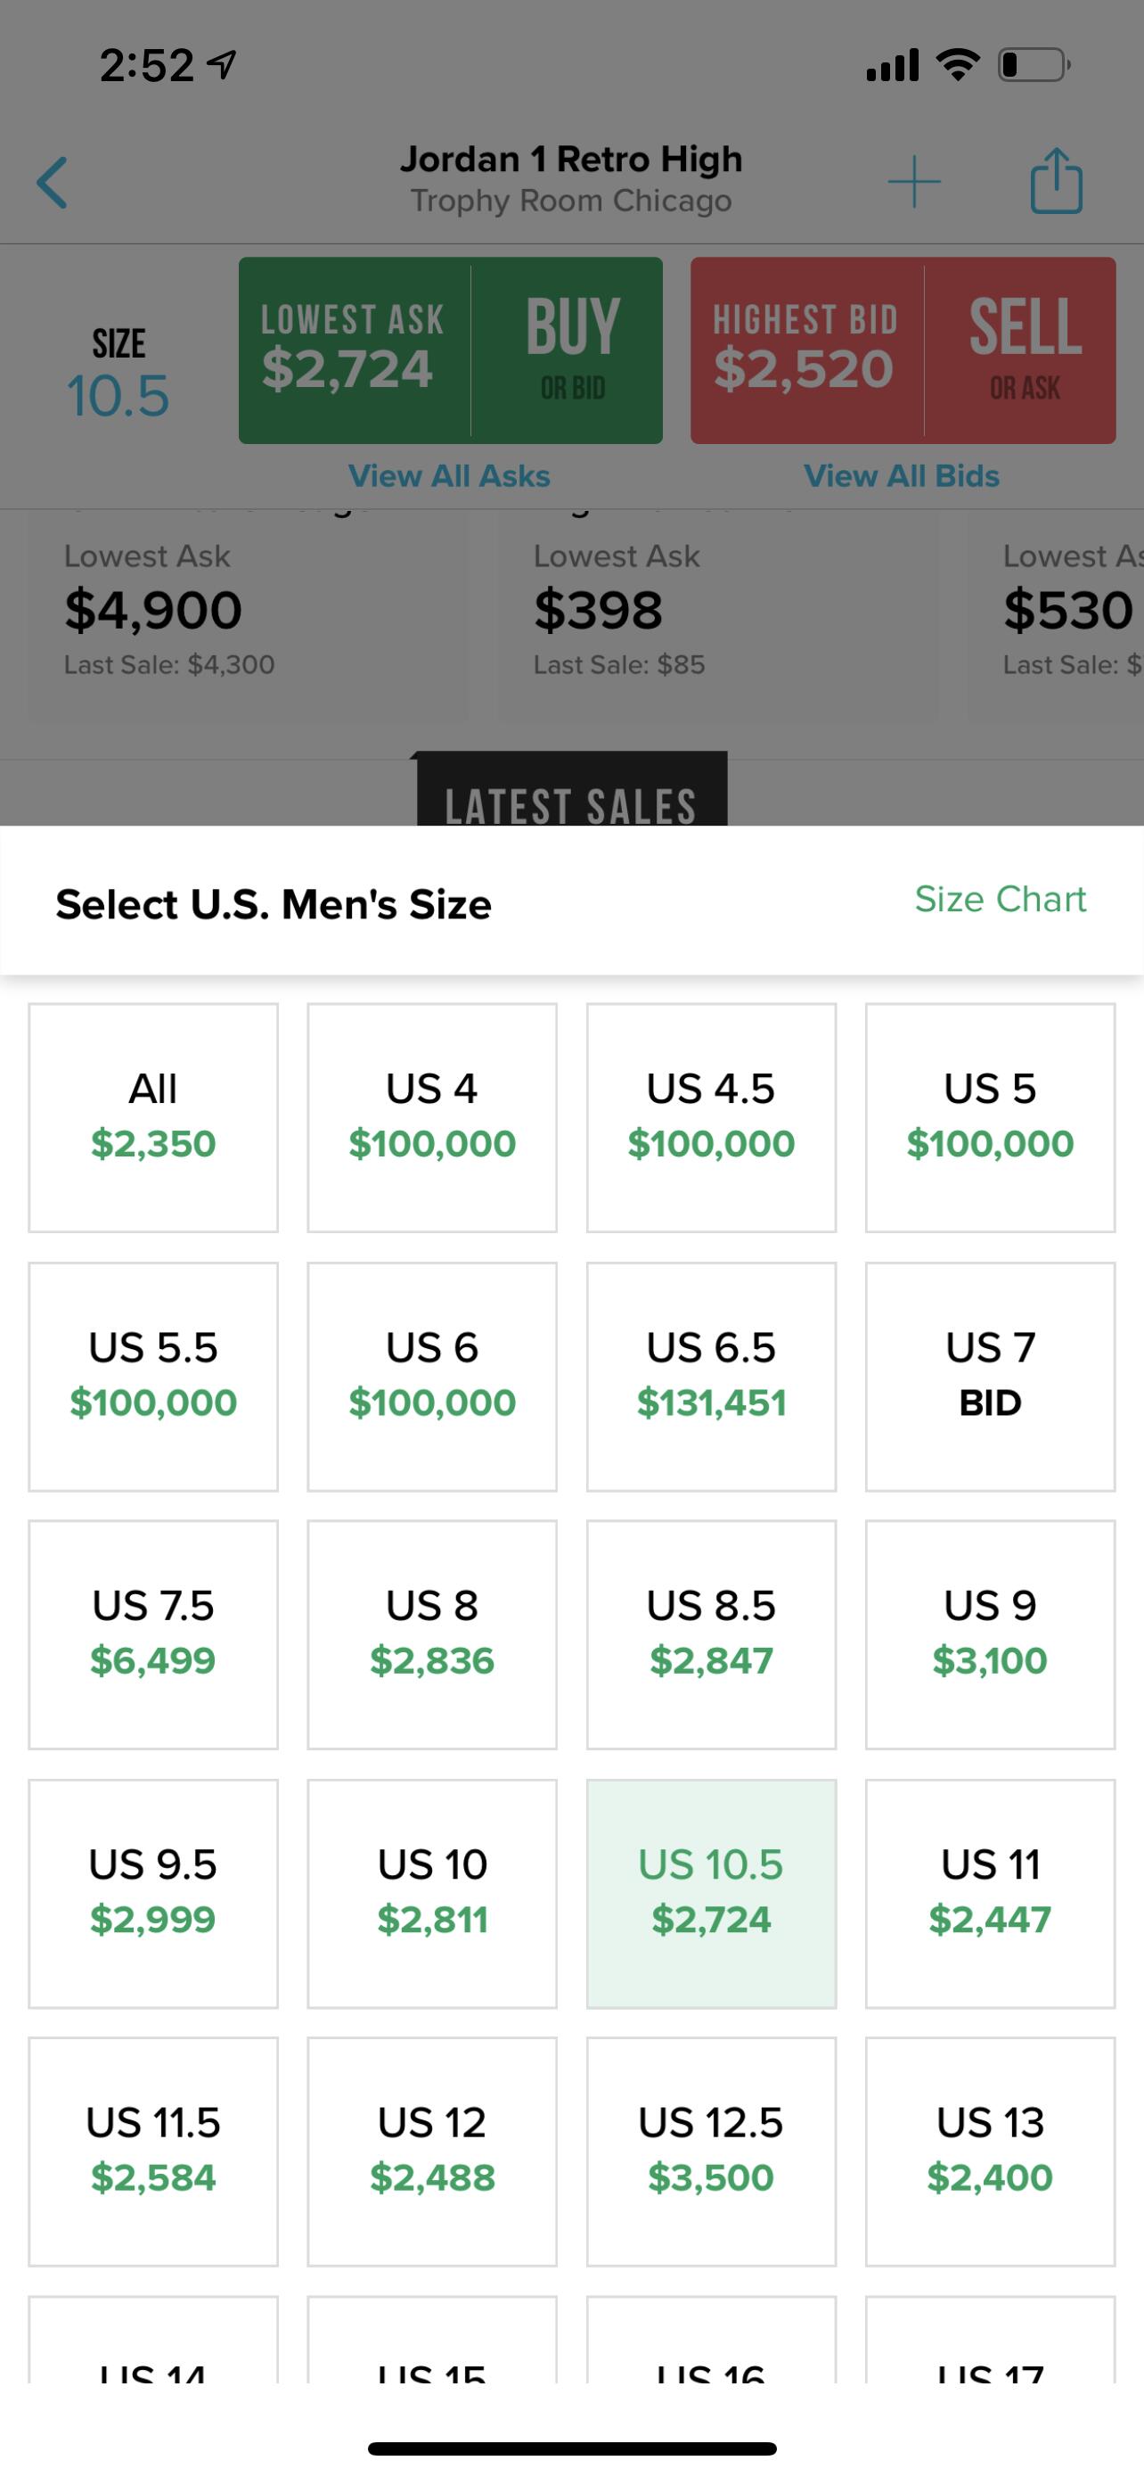
Task: Tap the home indicator bar
Action: (571, 2448)
